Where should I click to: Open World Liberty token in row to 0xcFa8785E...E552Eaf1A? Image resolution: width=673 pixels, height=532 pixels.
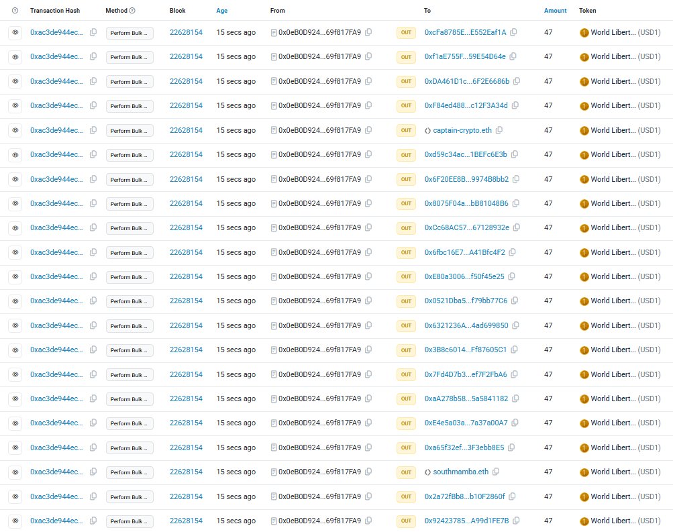[x=613, y=32]
